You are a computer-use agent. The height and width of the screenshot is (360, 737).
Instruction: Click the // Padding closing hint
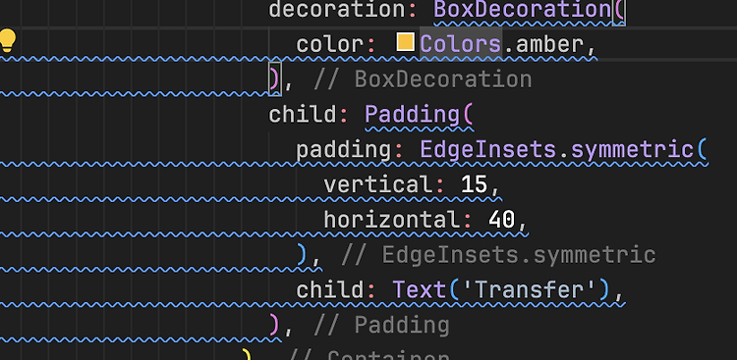pos(381,326)
